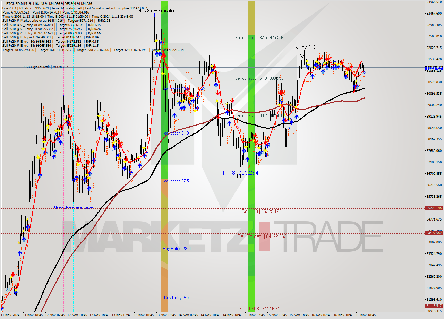Click the '16 Nov 18:45' time axis label
Viewport: 444px width, 319px height.
366,315
